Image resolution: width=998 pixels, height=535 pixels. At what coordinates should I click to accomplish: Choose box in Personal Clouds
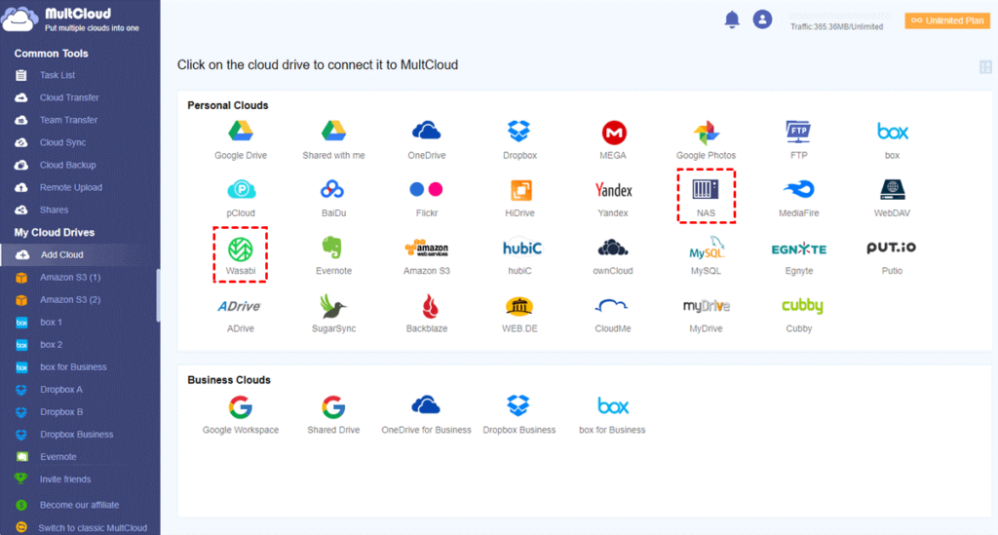pos(892,140)
